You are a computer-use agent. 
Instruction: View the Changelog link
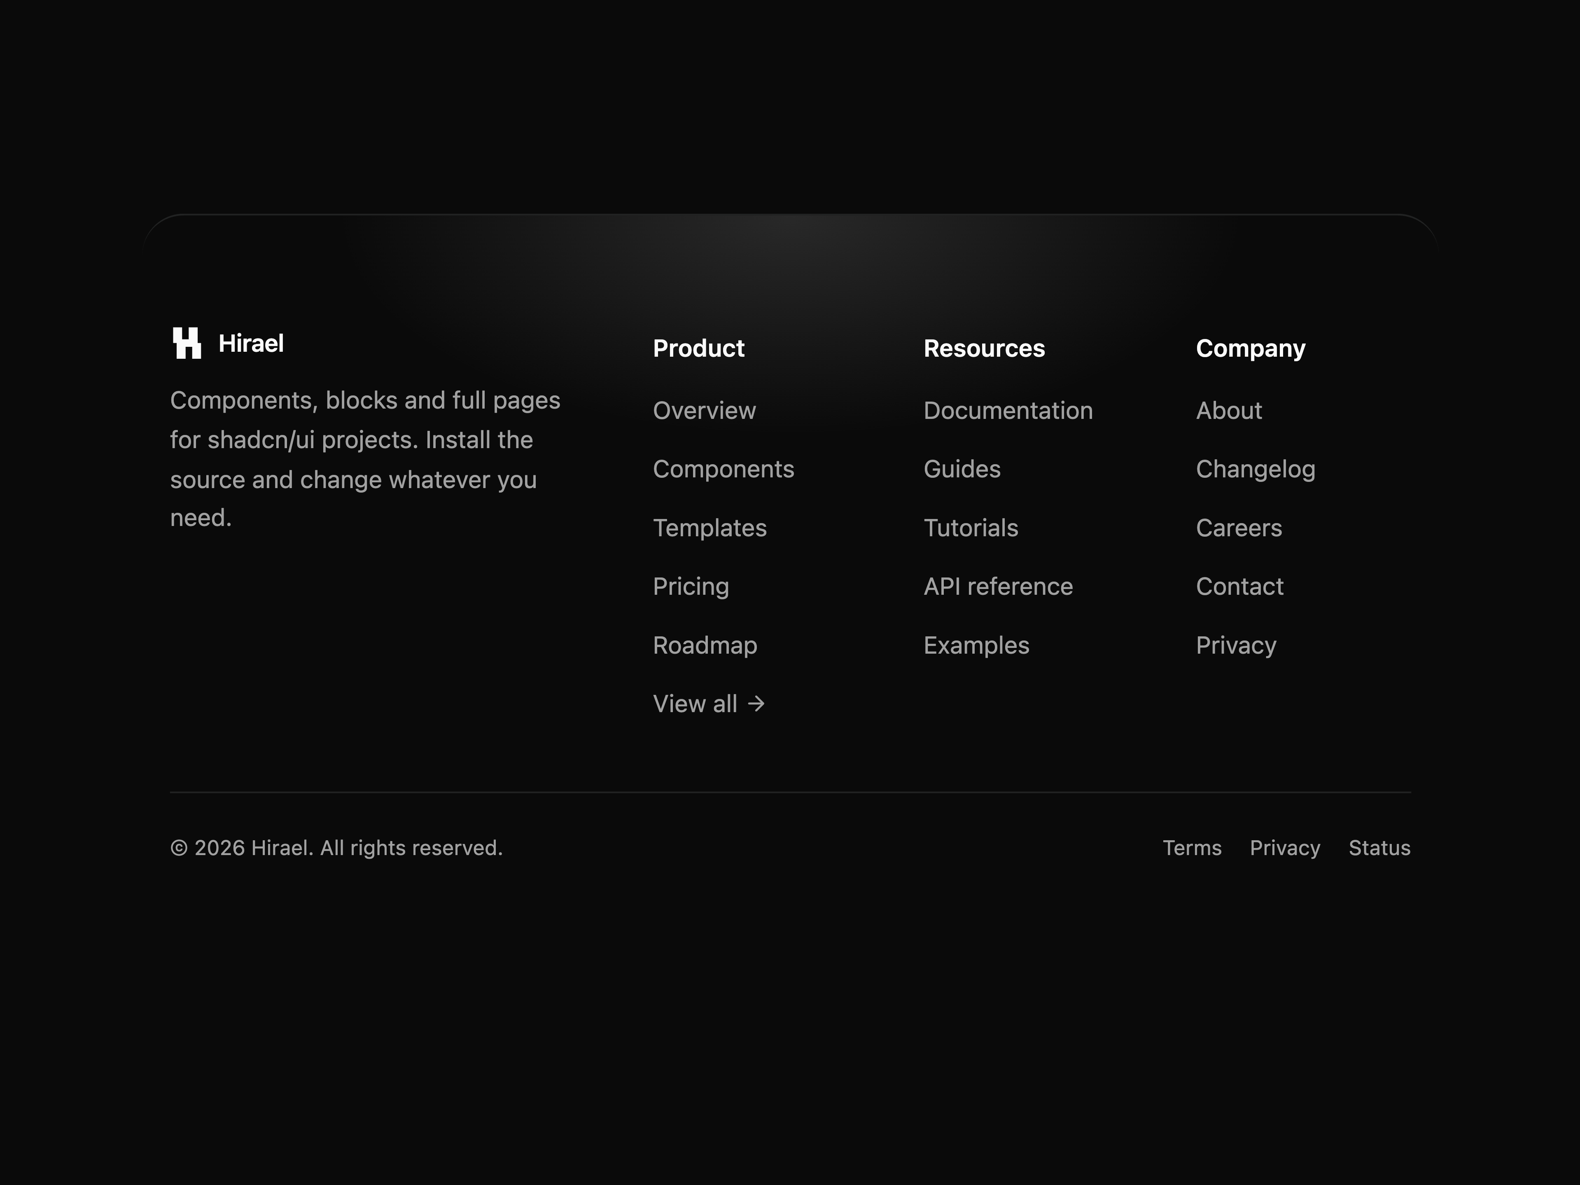pos(1256,469)
